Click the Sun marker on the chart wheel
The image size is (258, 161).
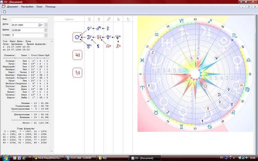click(205, 86)
